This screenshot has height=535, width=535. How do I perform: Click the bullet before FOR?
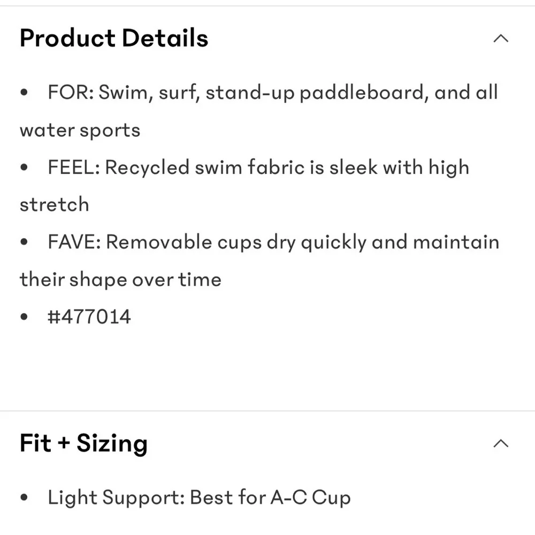pyautogui.click(x=24, y=92)
